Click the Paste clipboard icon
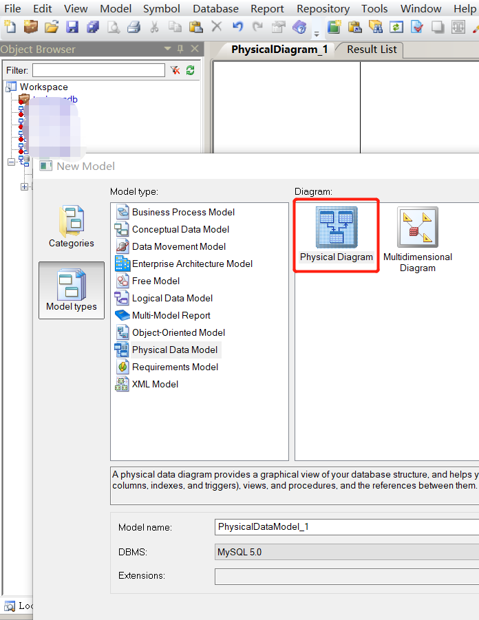Screen dimensions: 479x620 tap(195, 26)
